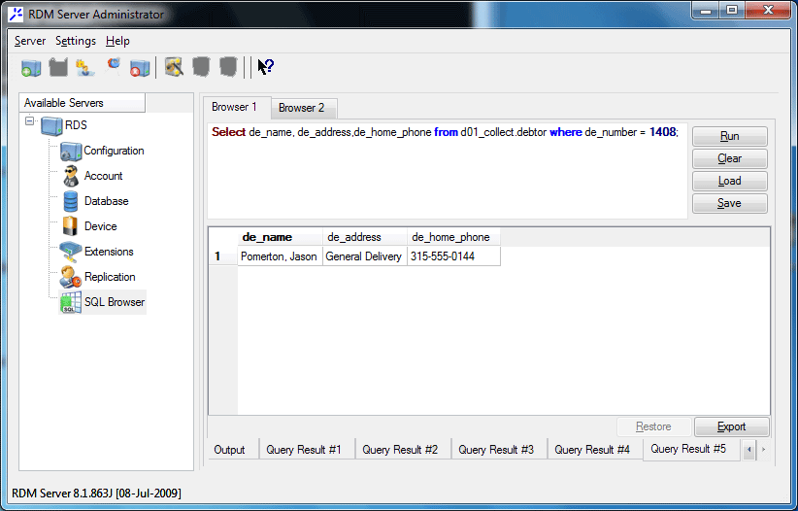Click the RDM Server Administrator title icon
798x511 pixels.
coord(17,15)
